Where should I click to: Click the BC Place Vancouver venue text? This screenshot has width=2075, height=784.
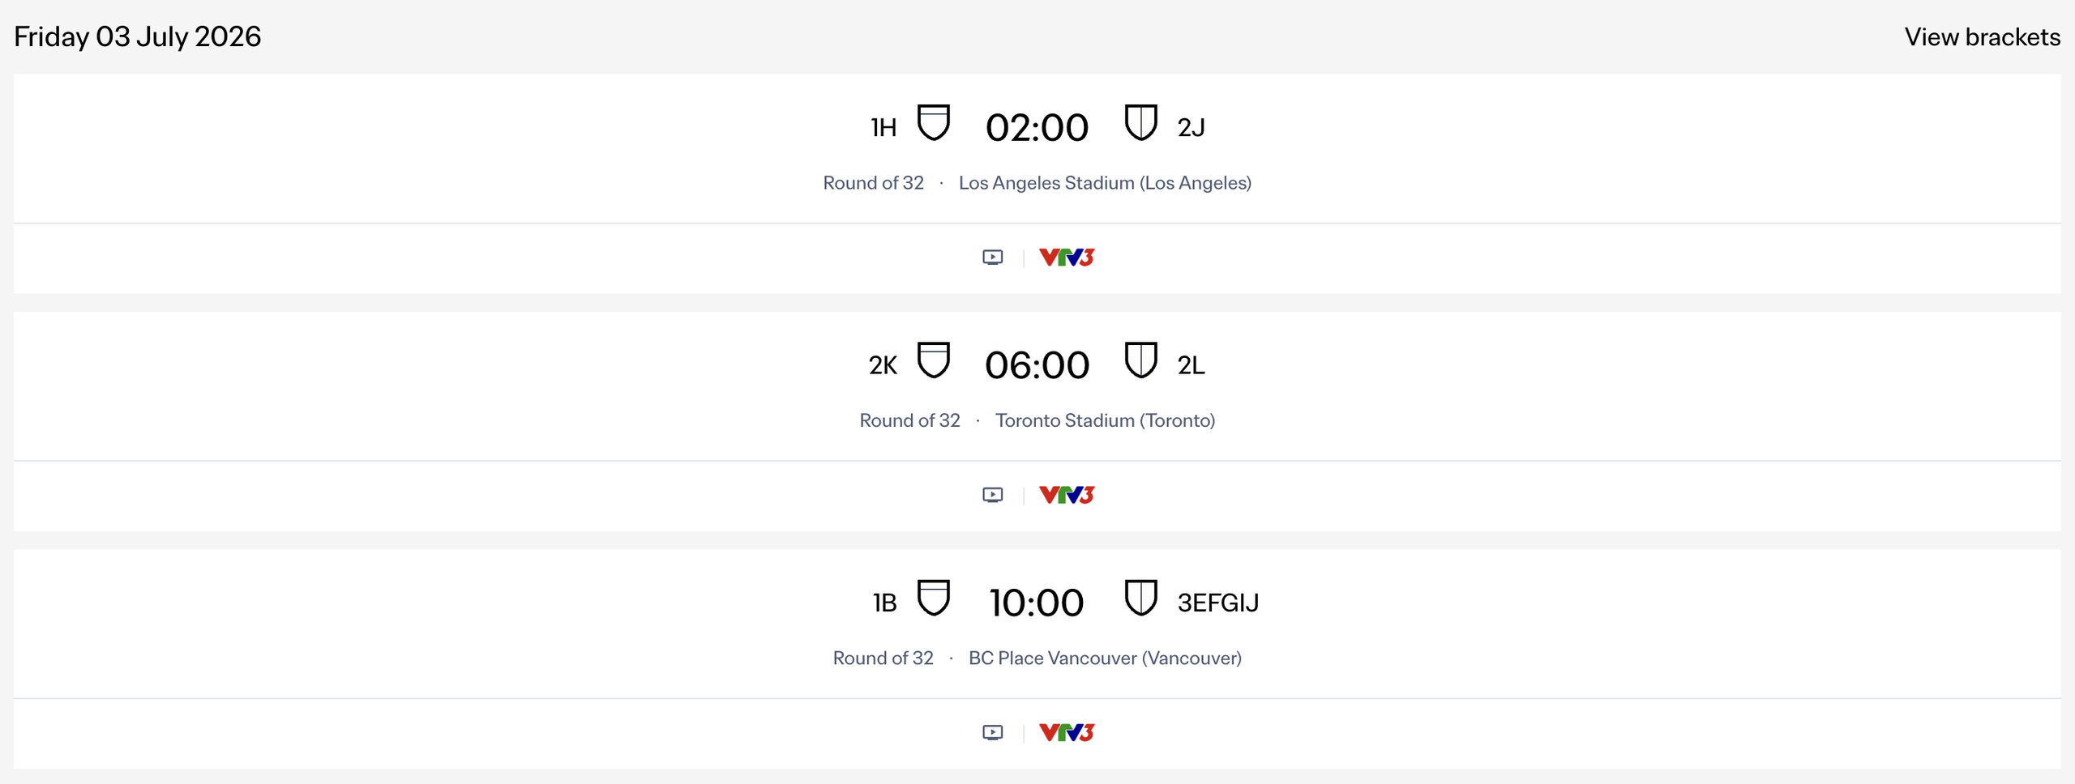[x=1106, y=658]
